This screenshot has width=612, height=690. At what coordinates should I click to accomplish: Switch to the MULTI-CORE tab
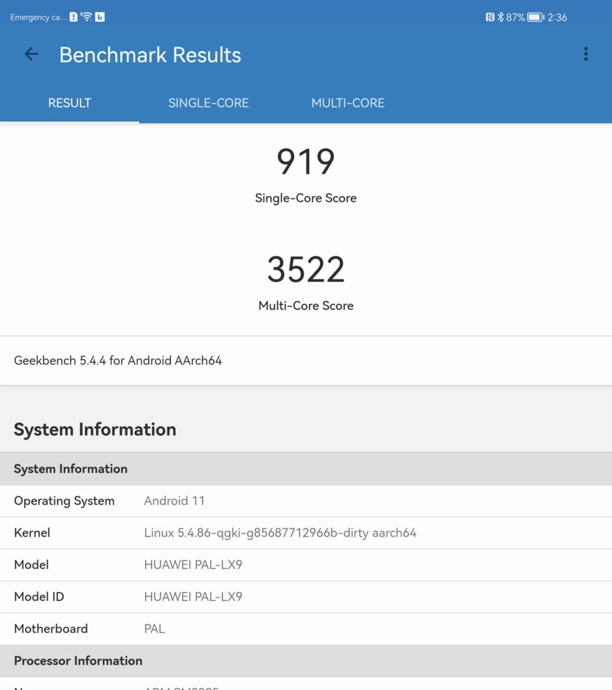[348, 103]
